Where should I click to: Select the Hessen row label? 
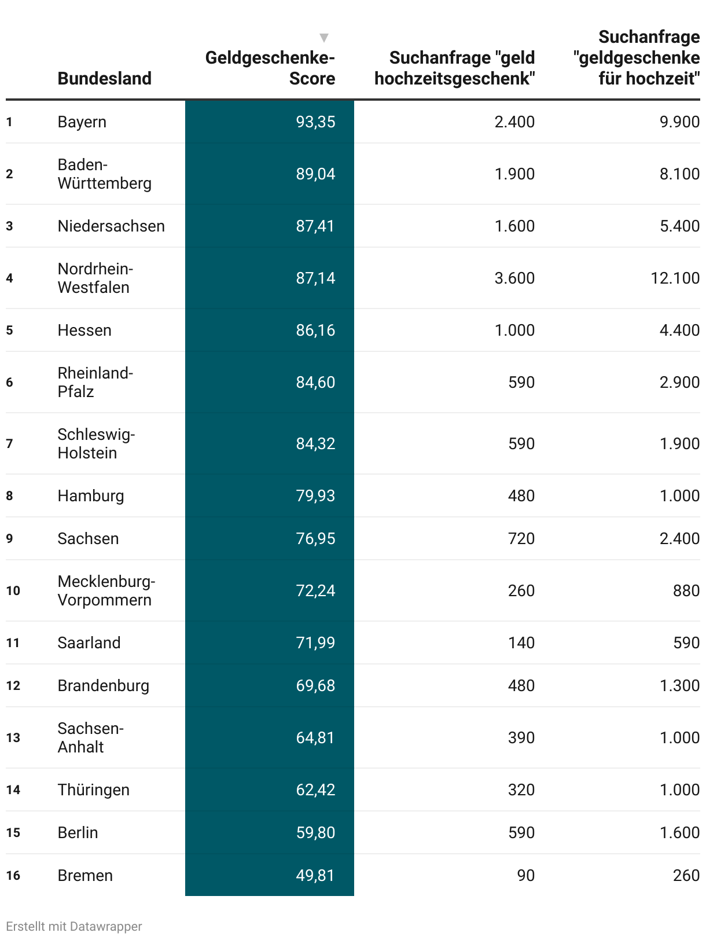click(84, 330)
